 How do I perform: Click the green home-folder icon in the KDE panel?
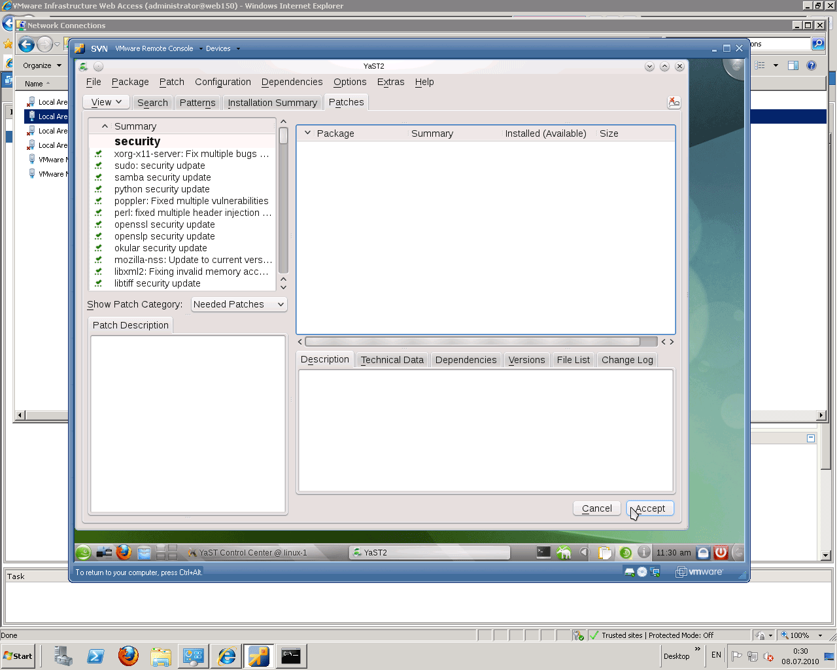pyautogui.click(x=564, y=552)
